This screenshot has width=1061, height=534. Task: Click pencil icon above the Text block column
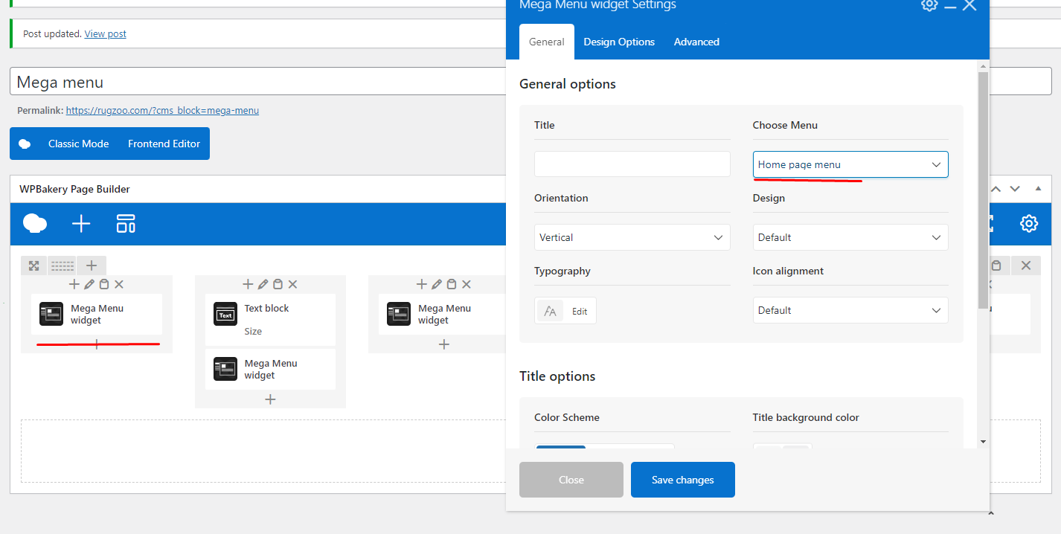263,284
